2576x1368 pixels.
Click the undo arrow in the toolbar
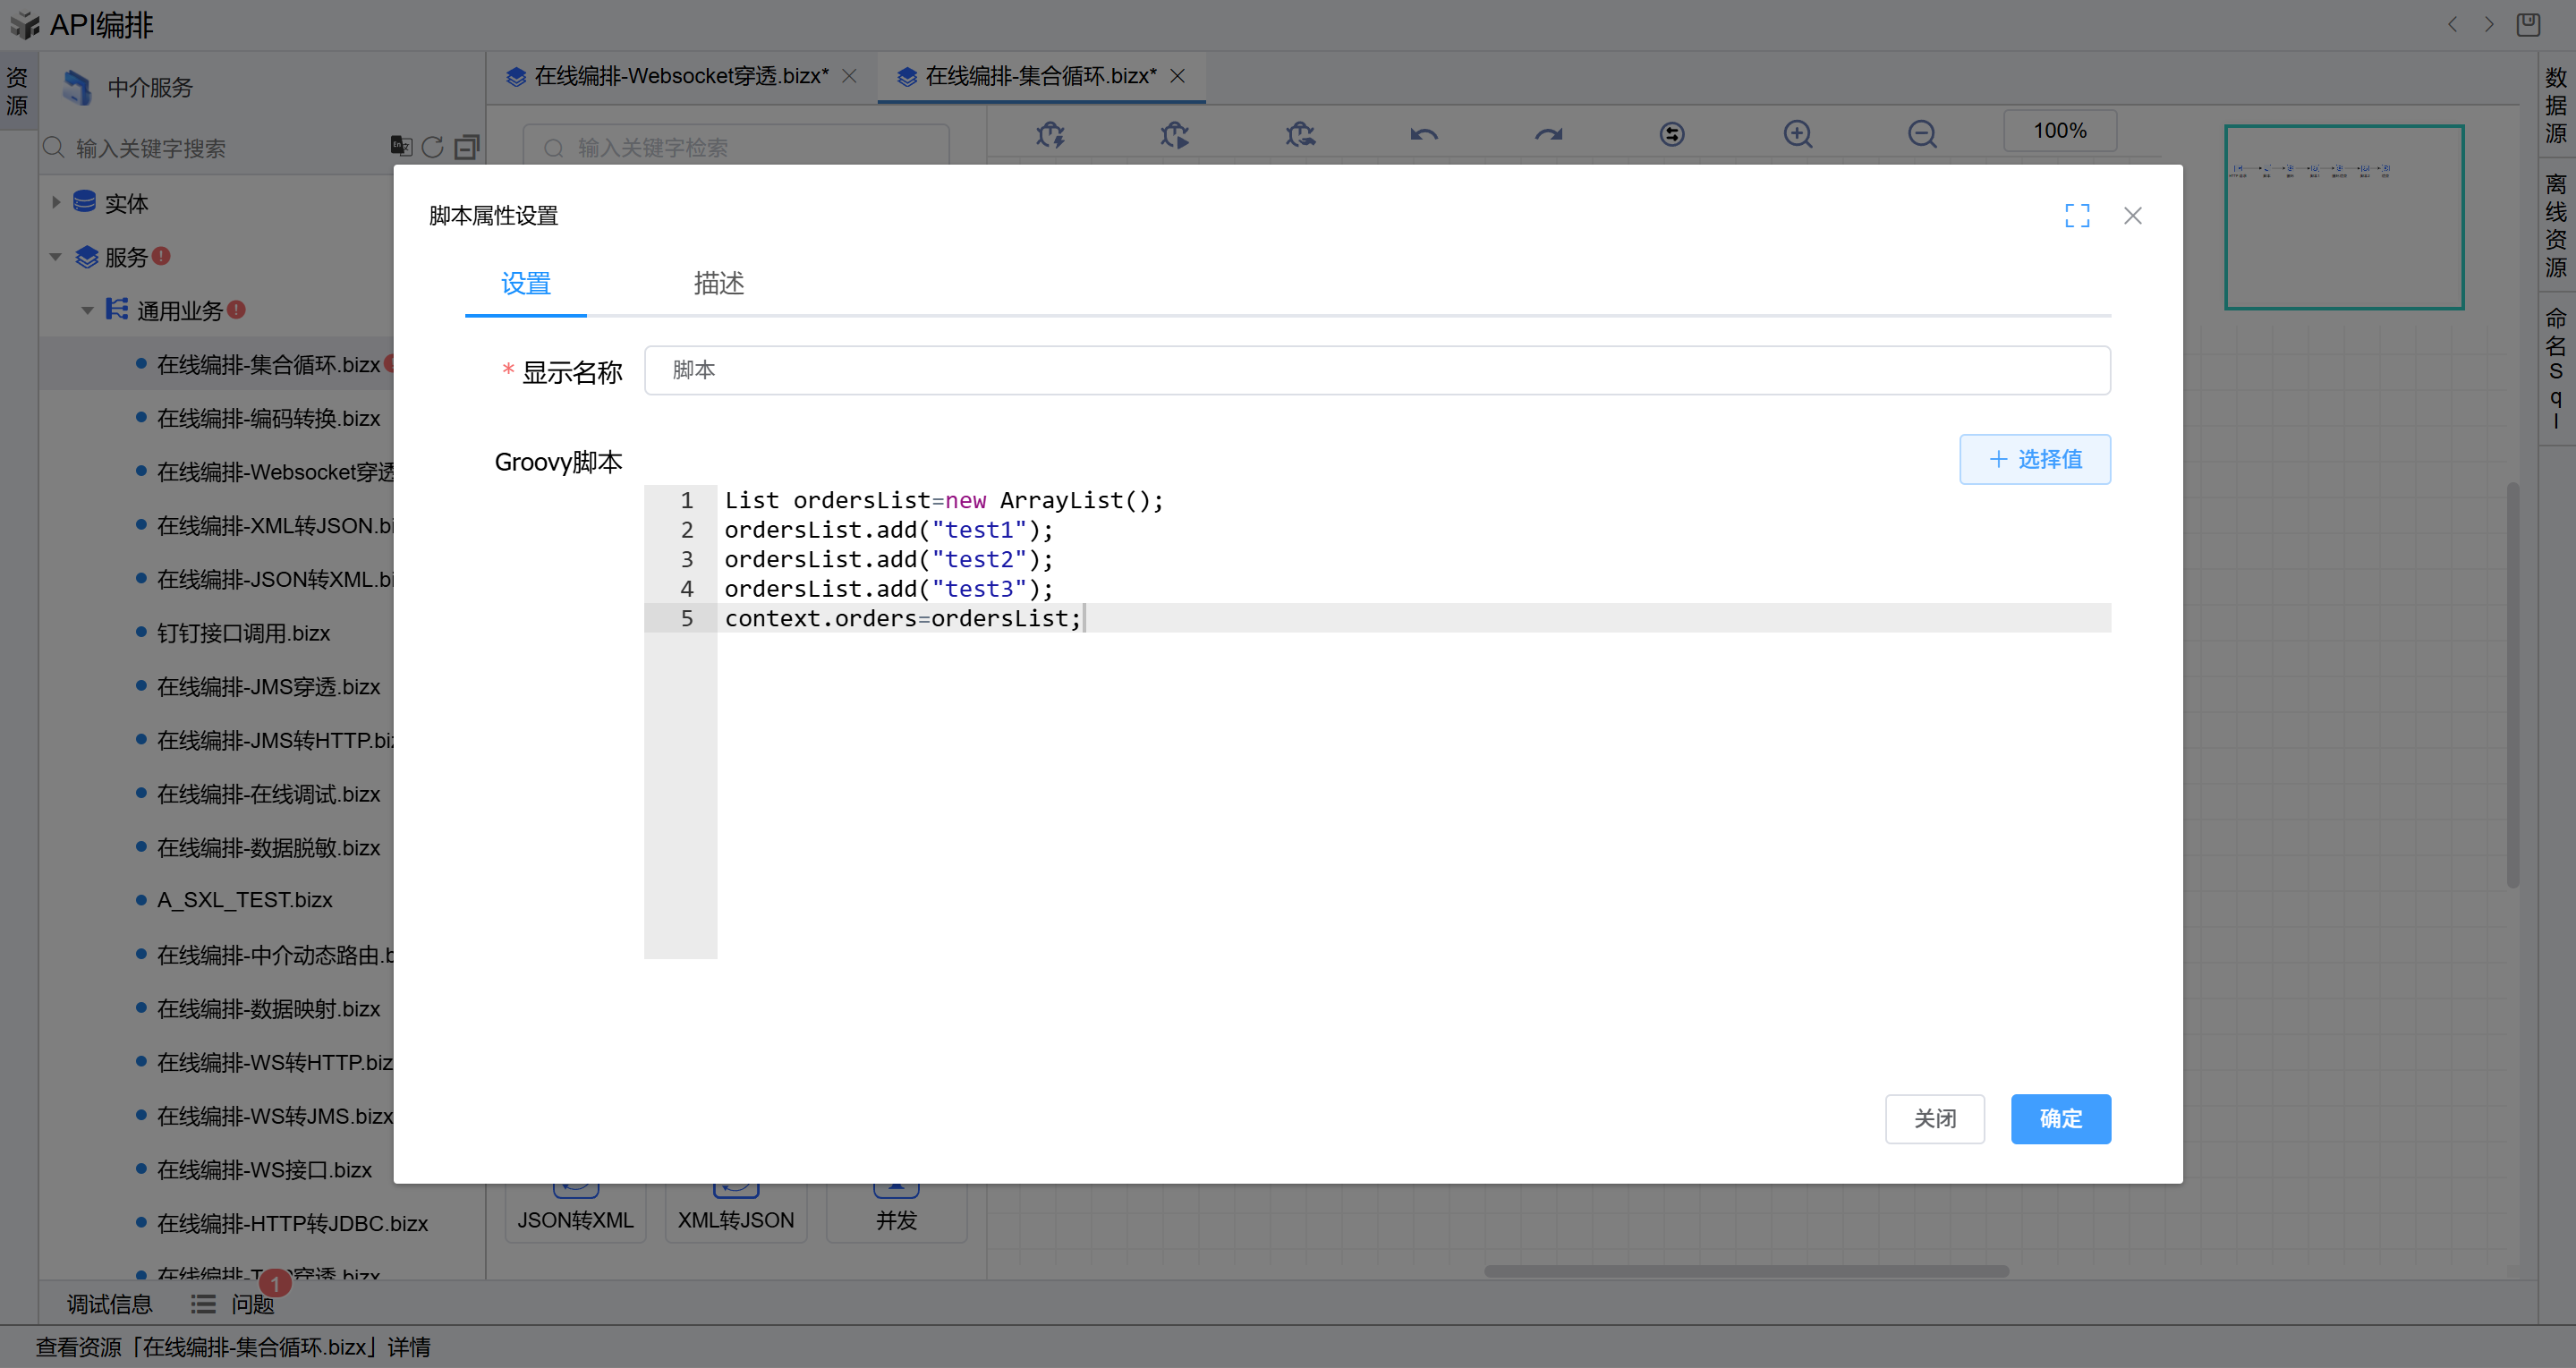(1424, 133)
